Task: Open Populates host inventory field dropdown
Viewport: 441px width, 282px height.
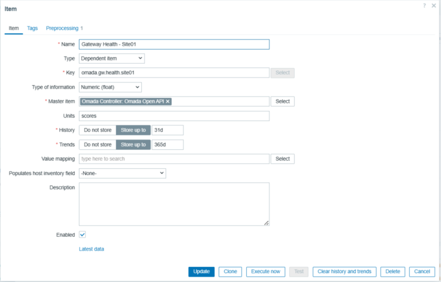Action: (x=122, y=173)
